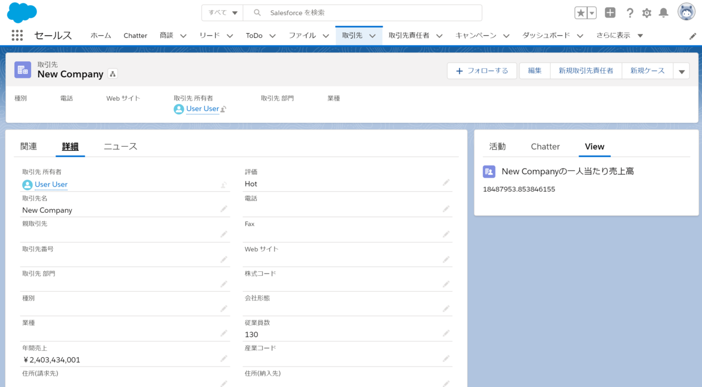Edit the 株式コード field pencil icon

pyautogui.click(x=446, y=284)
